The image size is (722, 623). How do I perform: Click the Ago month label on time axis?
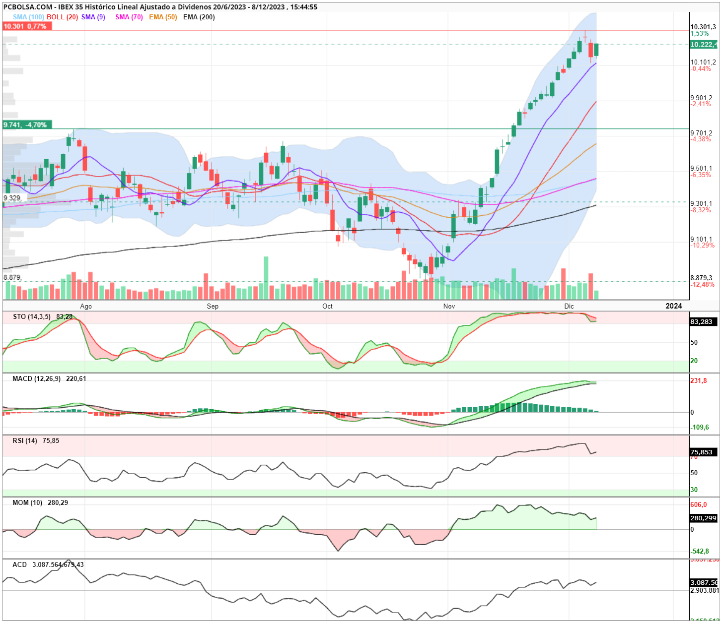[86, 306]
